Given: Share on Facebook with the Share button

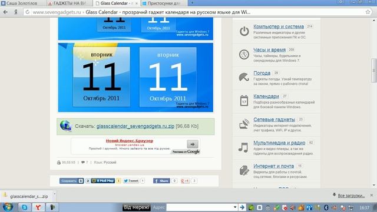Looking at the screenshot, I should 161,181.
